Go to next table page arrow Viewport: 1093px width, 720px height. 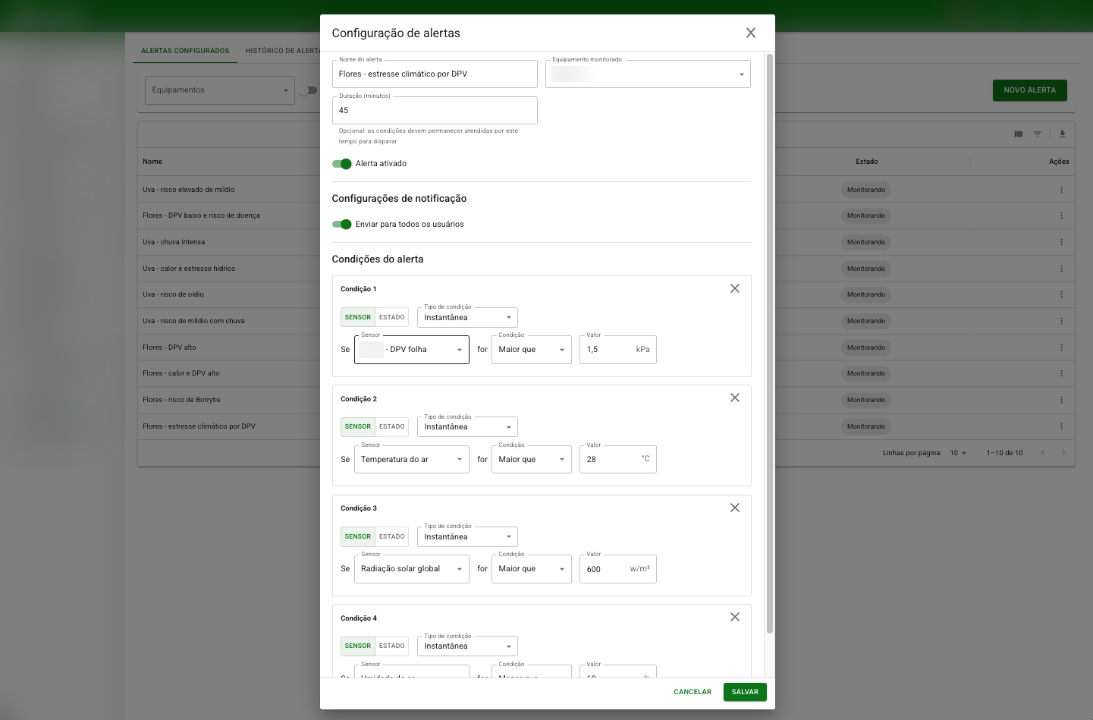[1063, 453]
